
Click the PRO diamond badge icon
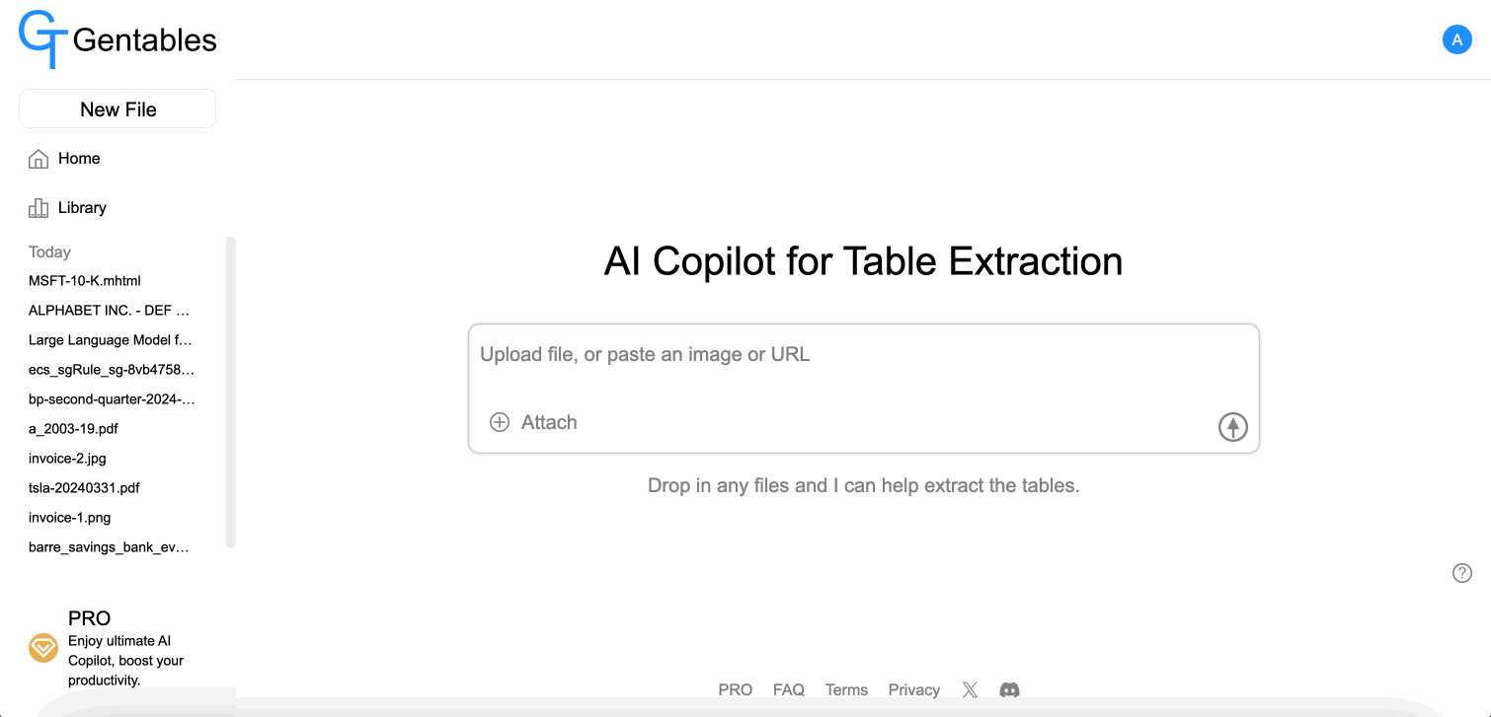pyautogui.click(x=43, y=648)
